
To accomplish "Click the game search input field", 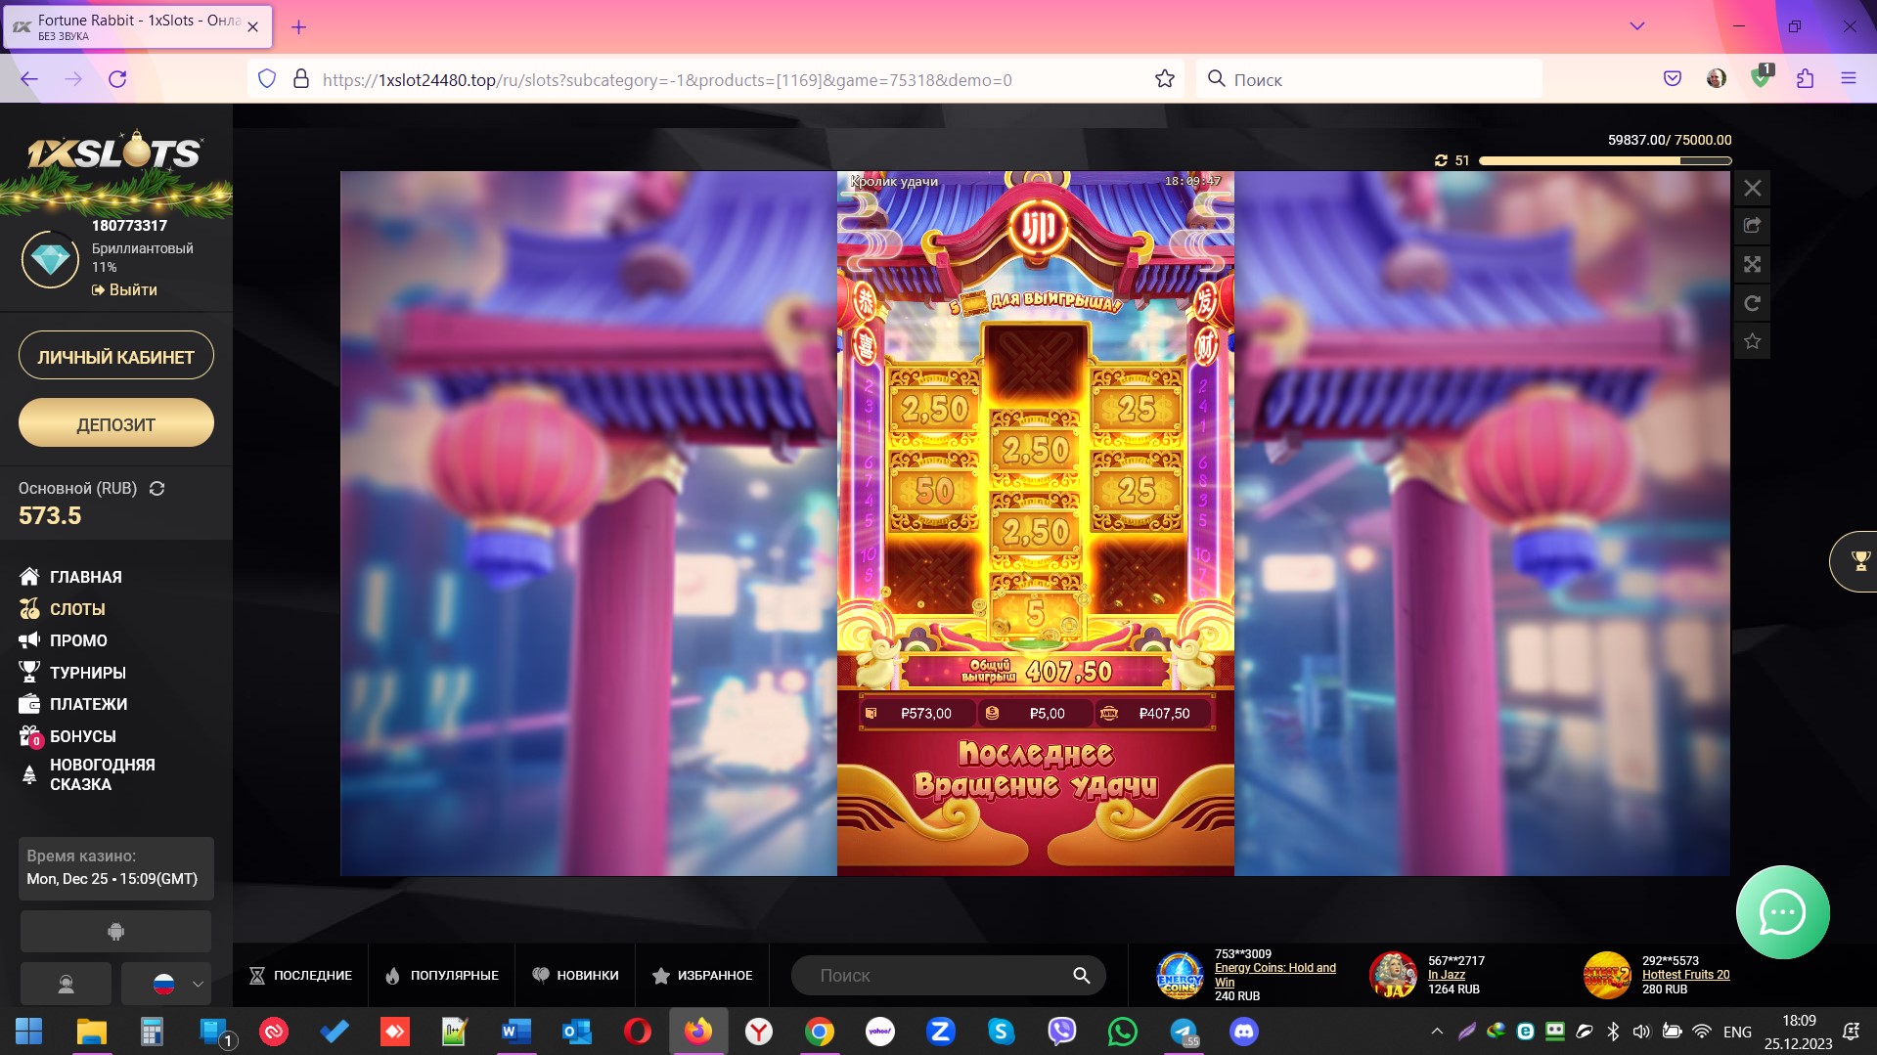I will (x=939, y=975).
